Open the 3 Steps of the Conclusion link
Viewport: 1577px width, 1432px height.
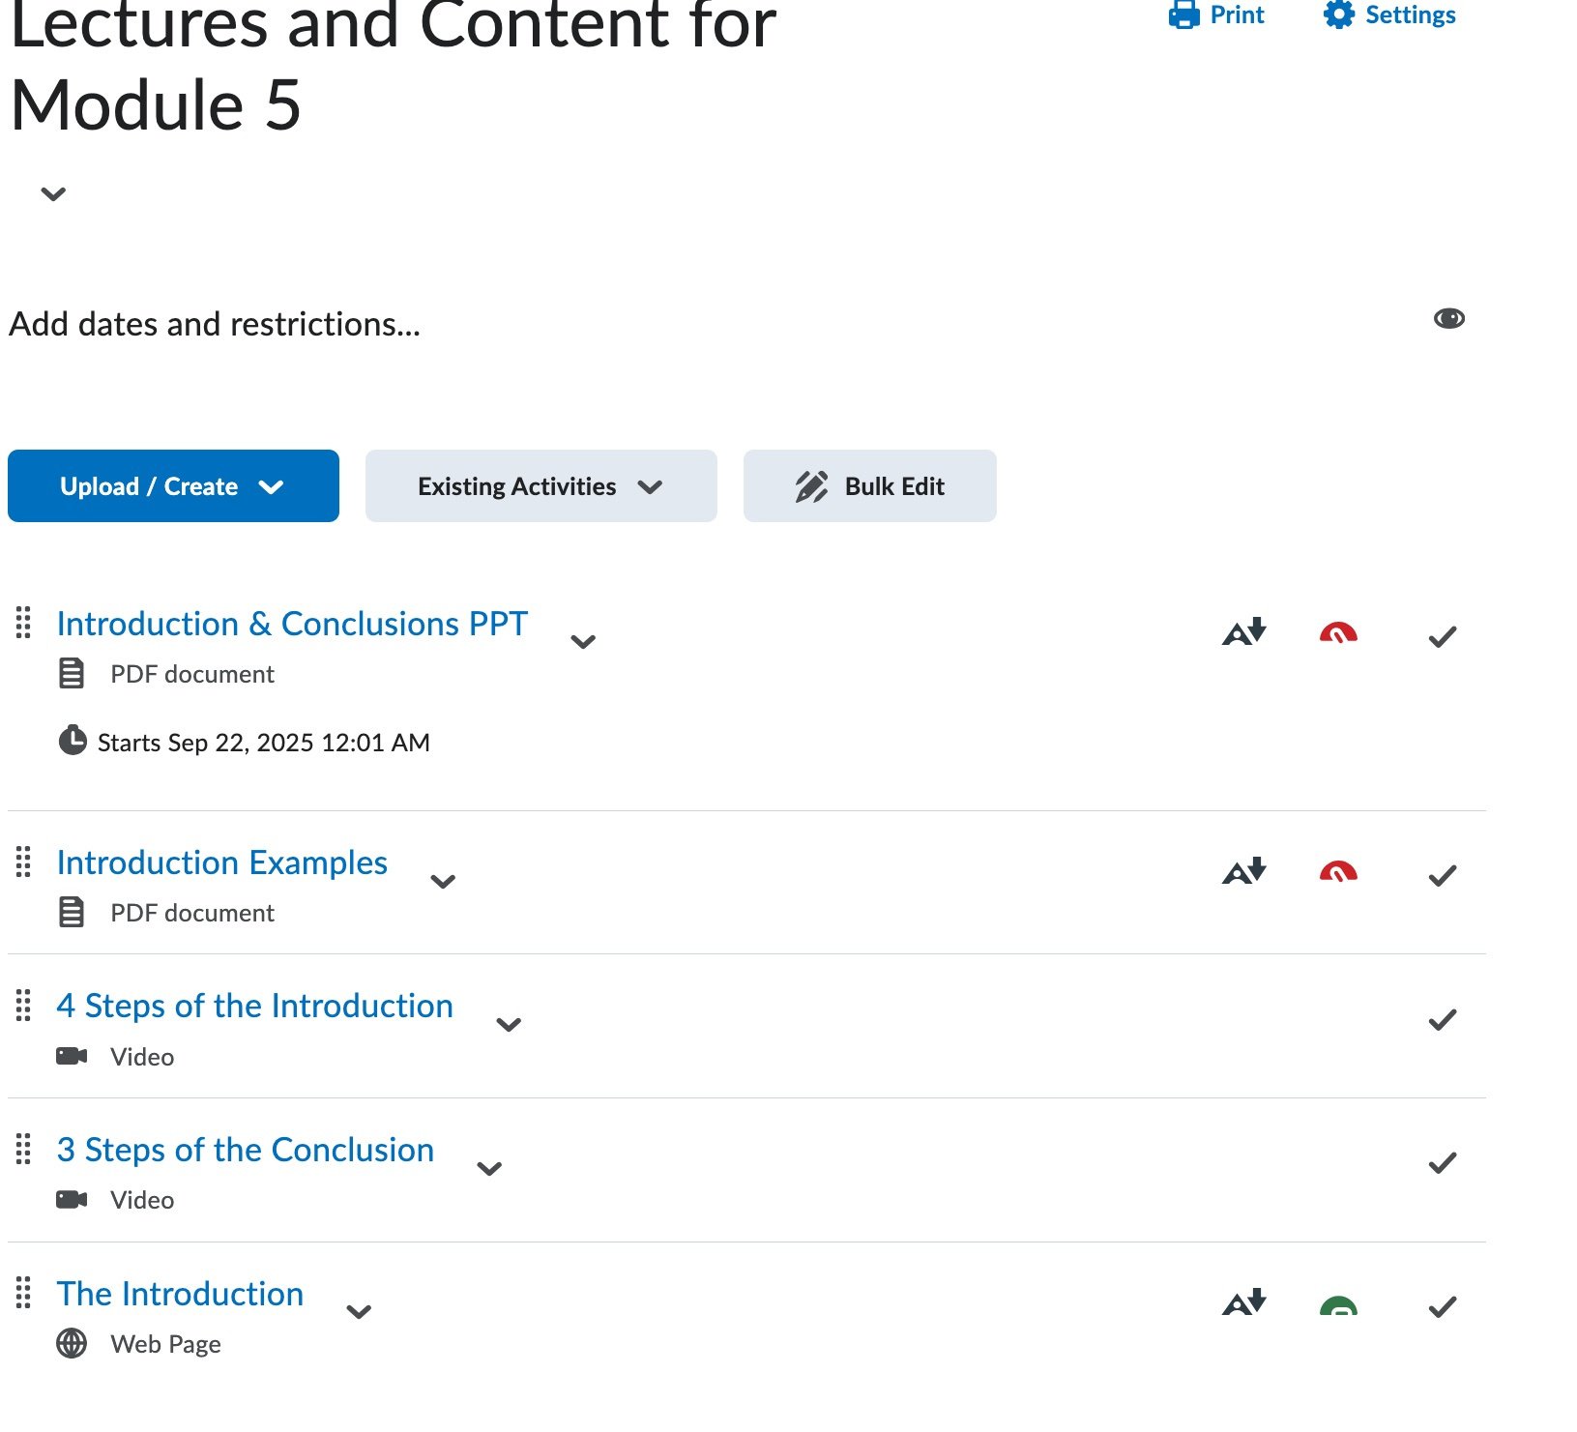click(245, 1150)
